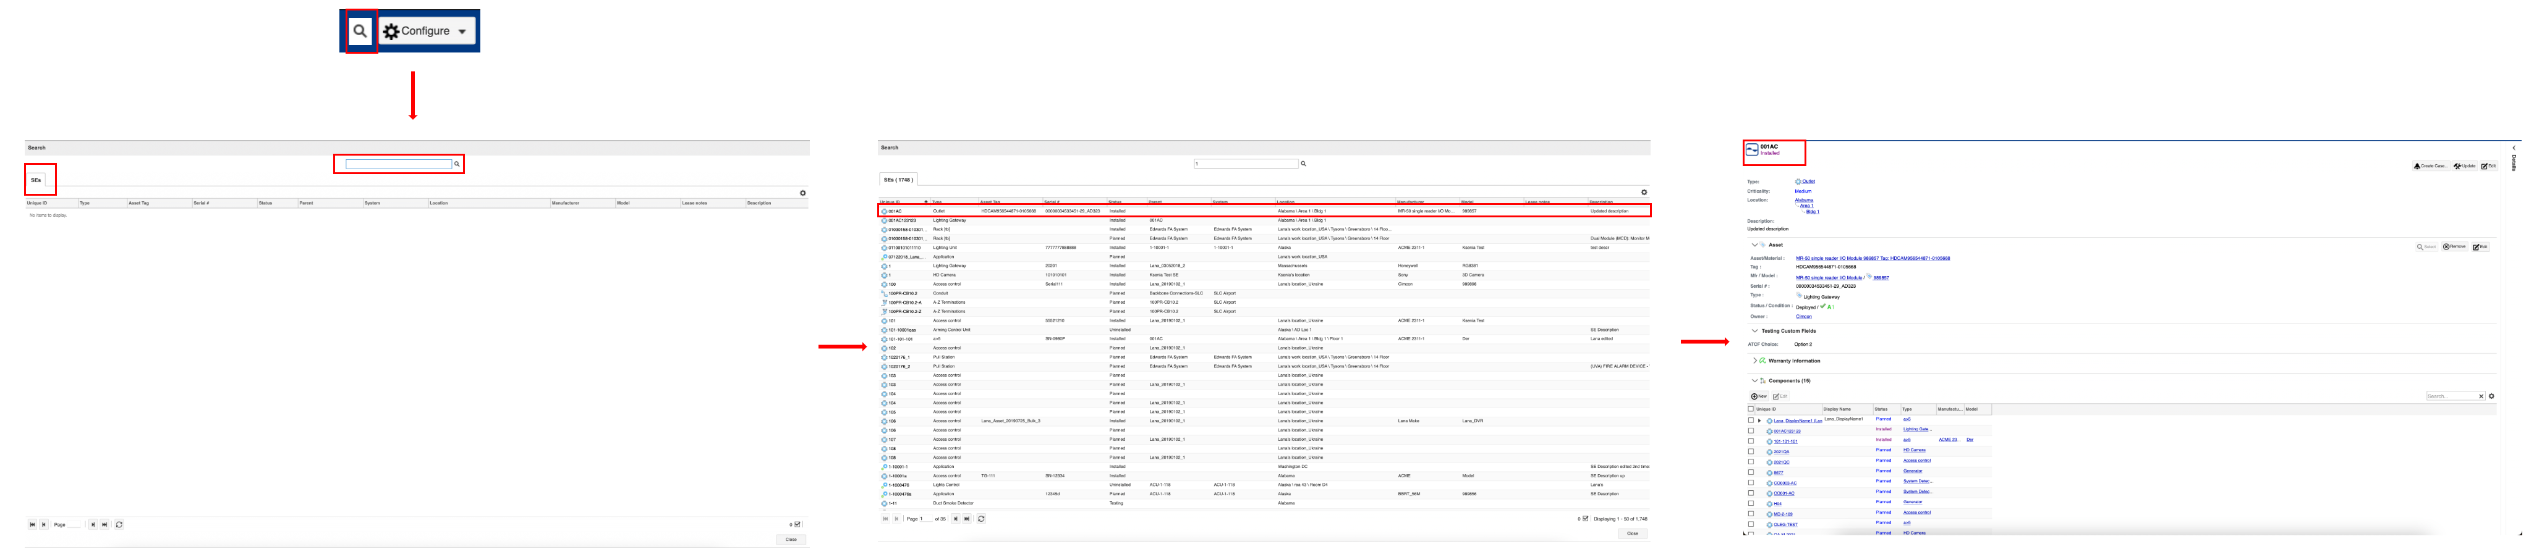Screen dimensions: 2534x560
Task: Expand the Lana_DisplayName1 component row arrow
Action: [x=1760, y=420]
